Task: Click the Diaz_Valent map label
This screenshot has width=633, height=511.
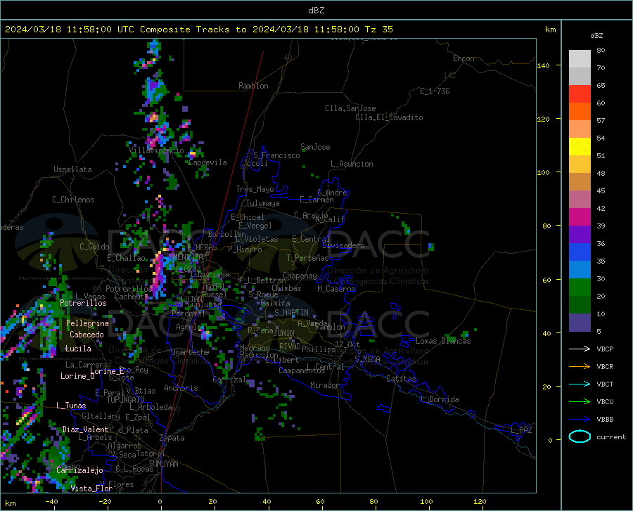Action: point(85,429)
